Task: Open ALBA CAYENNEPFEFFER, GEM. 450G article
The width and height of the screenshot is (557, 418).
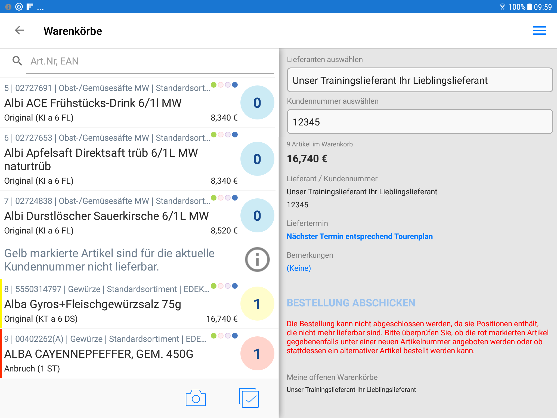Action: (x=99, y=354)
